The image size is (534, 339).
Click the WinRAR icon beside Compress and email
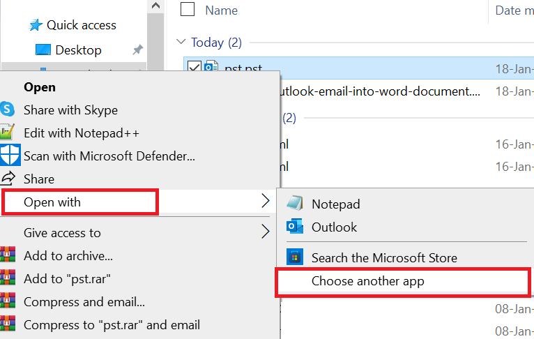pos(8,301)
